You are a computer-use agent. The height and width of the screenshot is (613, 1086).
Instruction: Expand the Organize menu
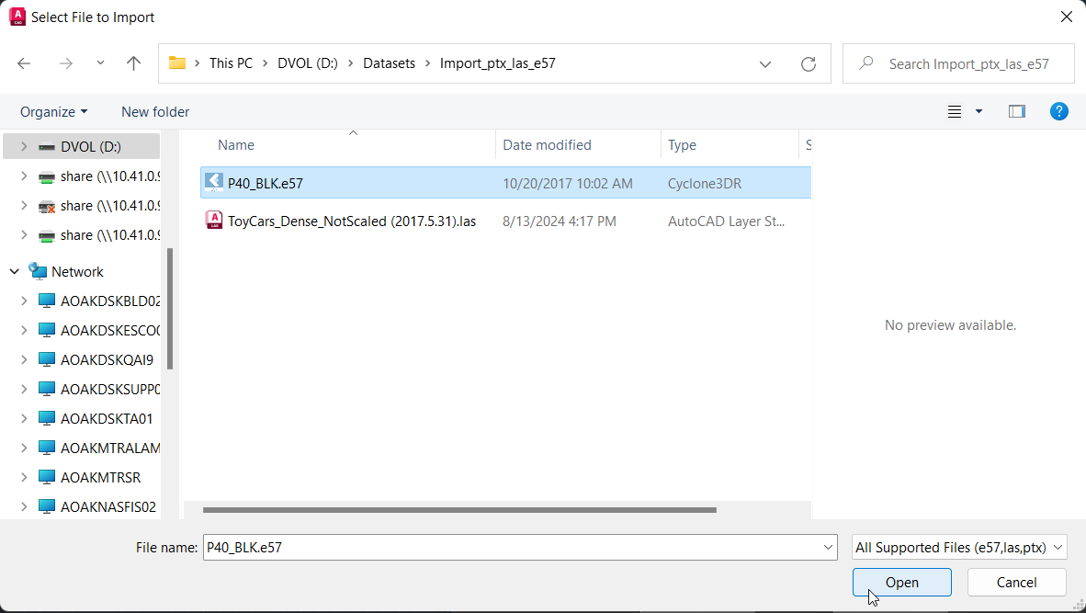click(53, 111)
